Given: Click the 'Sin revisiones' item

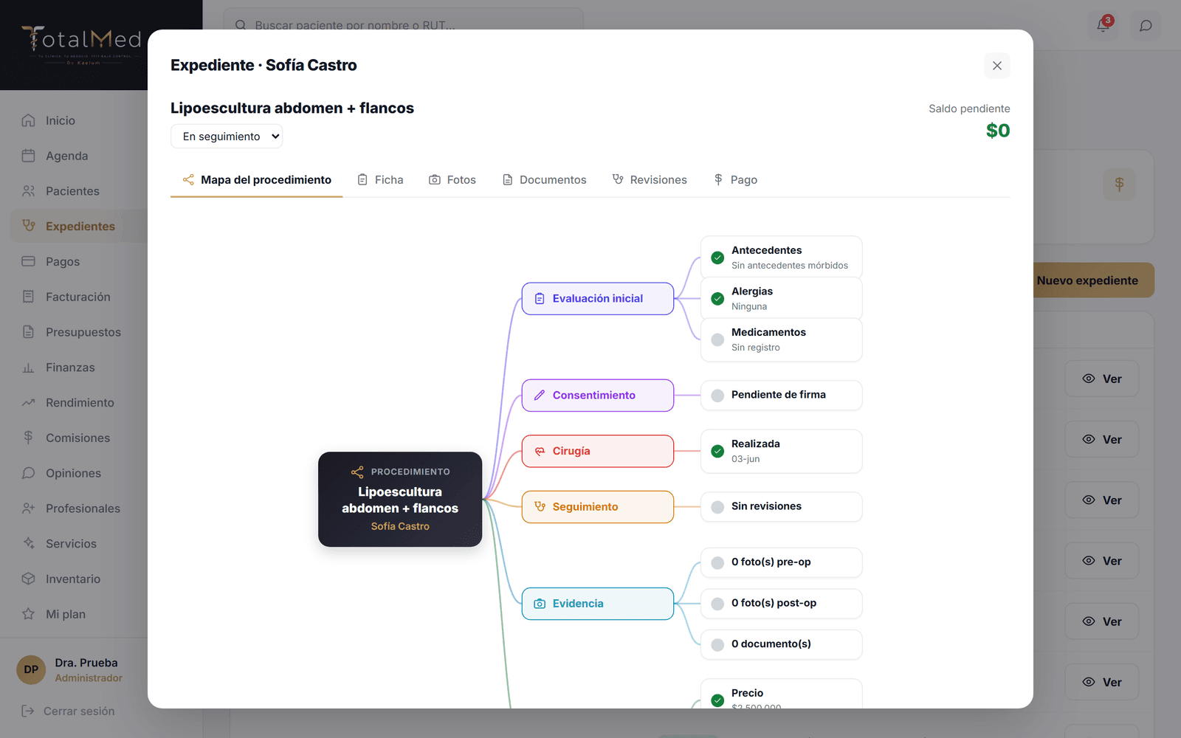Looking at the screenshot, I should click(781, 507).
